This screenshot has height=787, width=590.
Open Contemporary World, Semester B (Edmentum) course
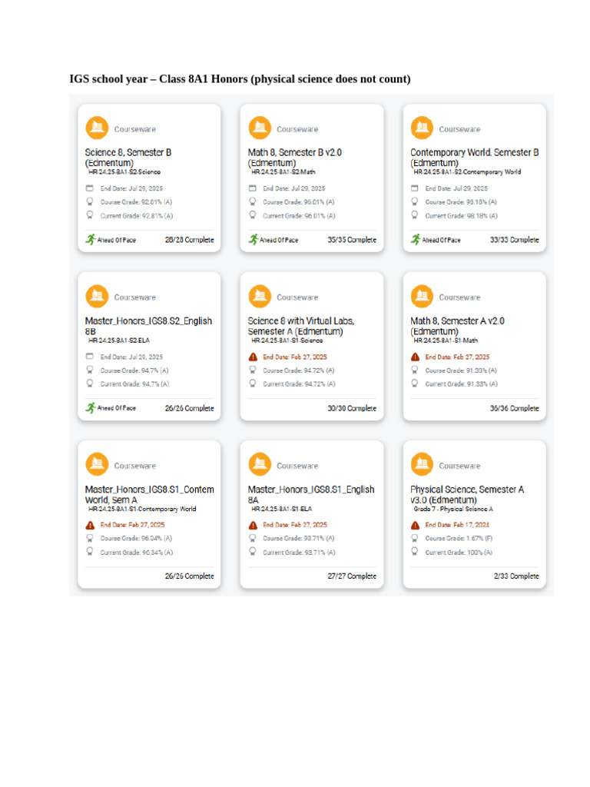point(475,158)
